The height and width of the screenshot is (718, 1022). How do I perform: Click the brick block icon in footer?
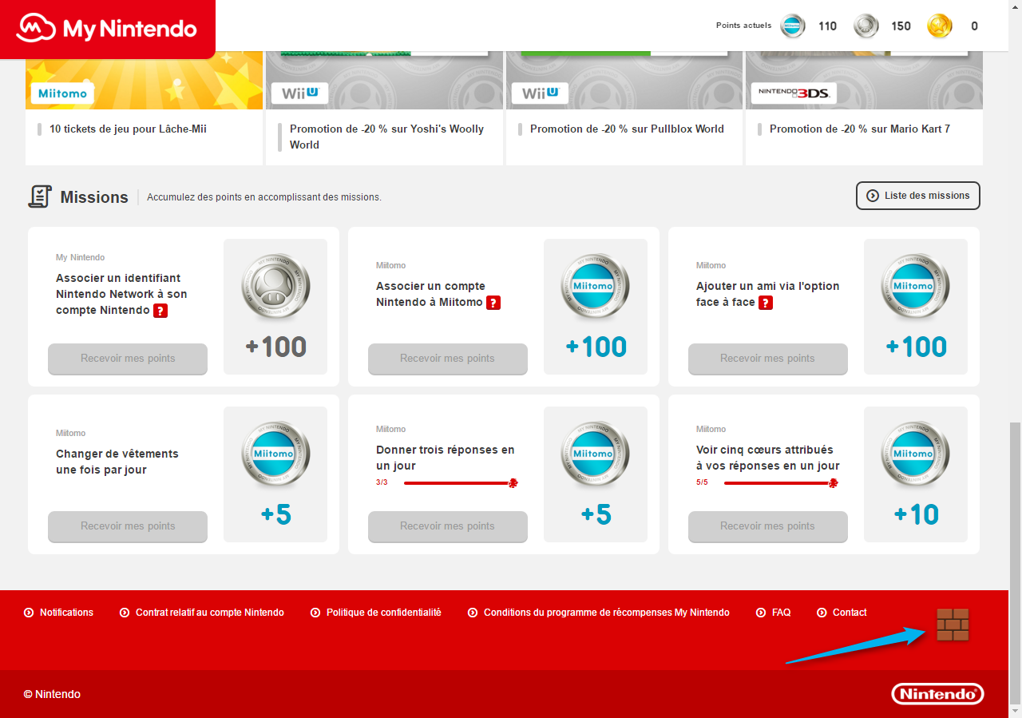coord(953,625)
